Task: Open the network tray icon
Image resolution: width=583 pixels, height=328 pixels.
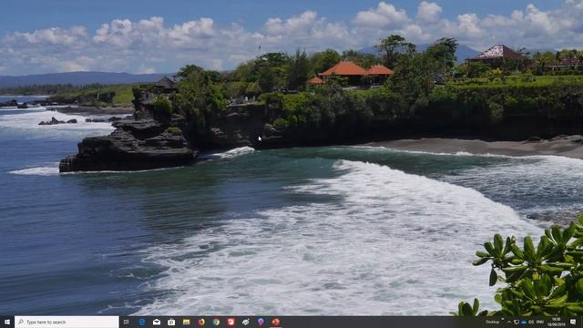Action: click(x=517, y=322)
